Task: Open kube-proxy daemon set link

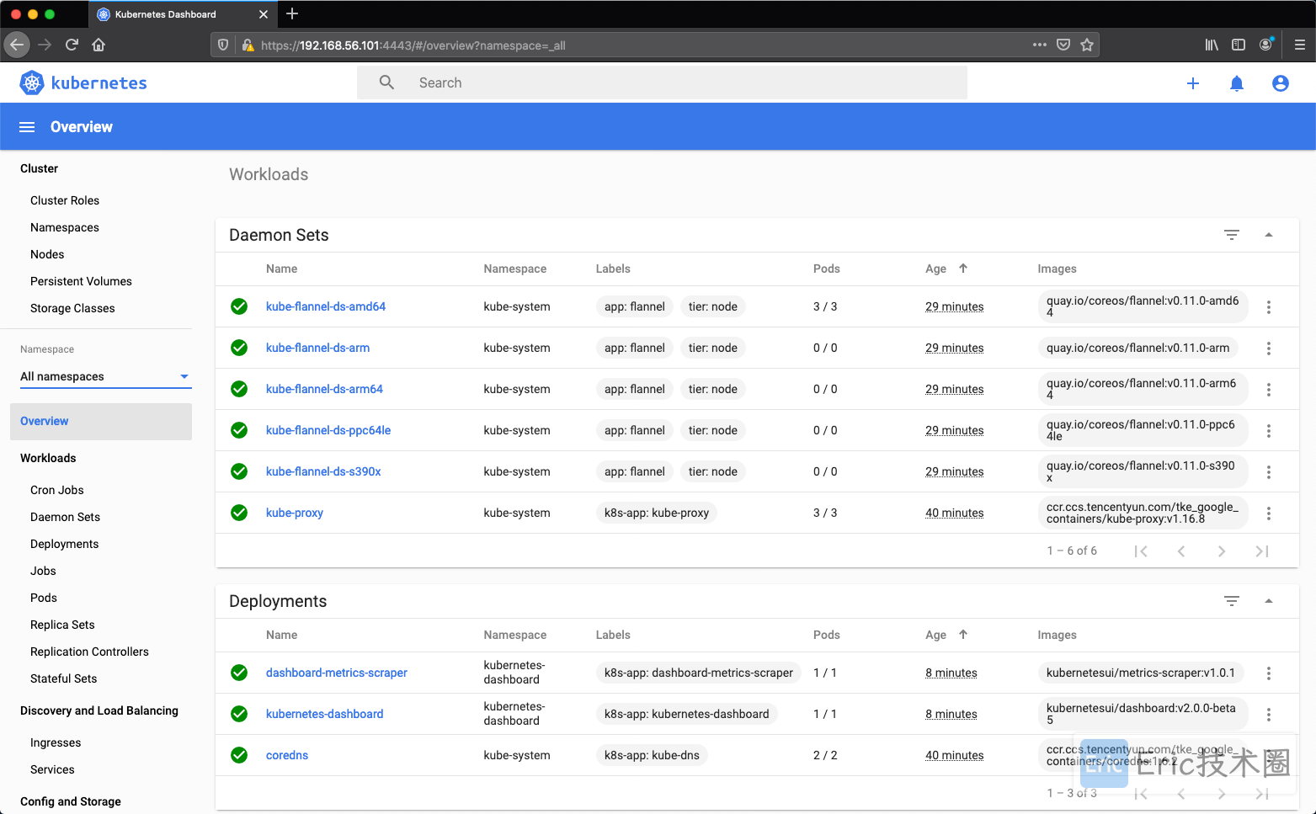Action: click(295, 513)
